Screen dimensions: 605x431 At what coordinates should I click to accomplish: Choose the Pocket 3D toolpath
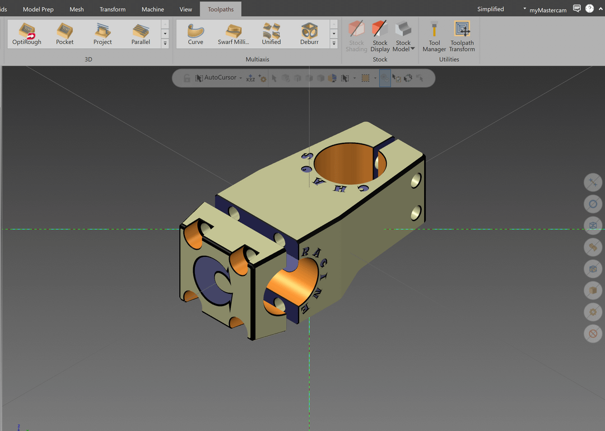point(64,34)
